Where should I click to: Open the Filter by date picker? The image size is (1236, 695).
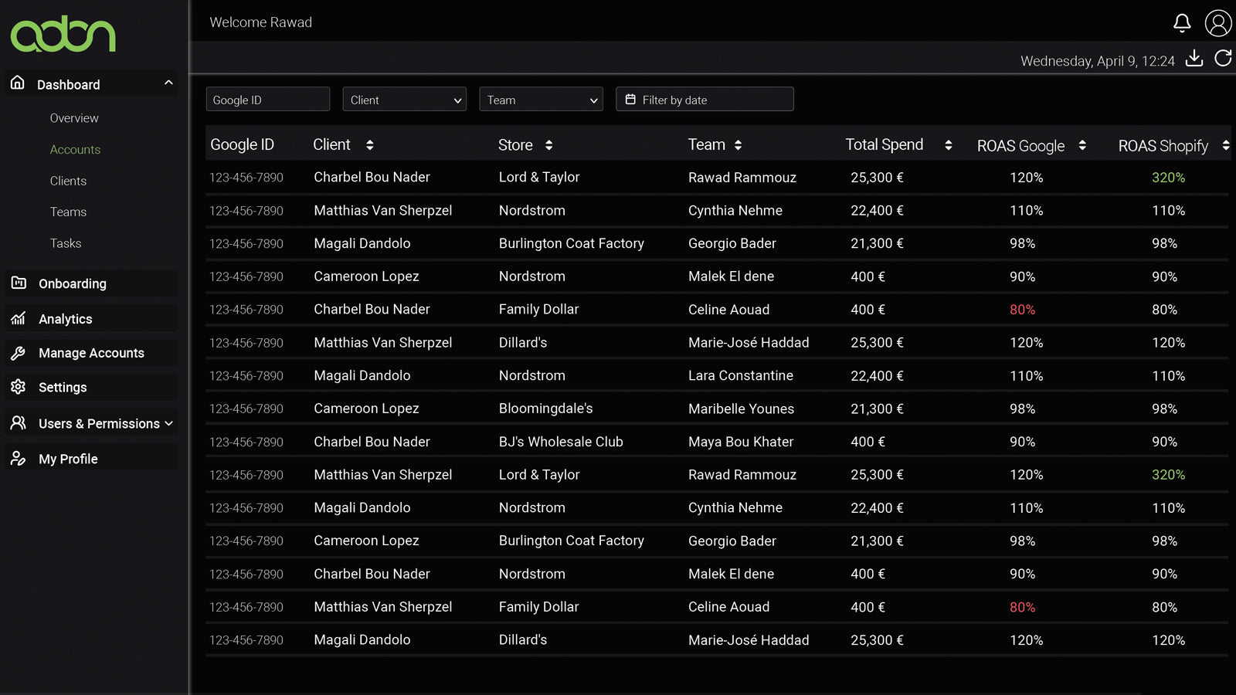(x=705, y=99)
